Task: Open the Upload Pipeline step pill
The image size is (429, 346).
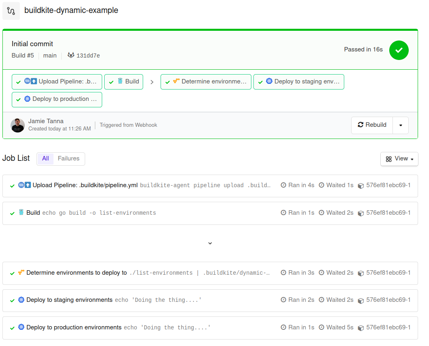Action: pos(57,82)
